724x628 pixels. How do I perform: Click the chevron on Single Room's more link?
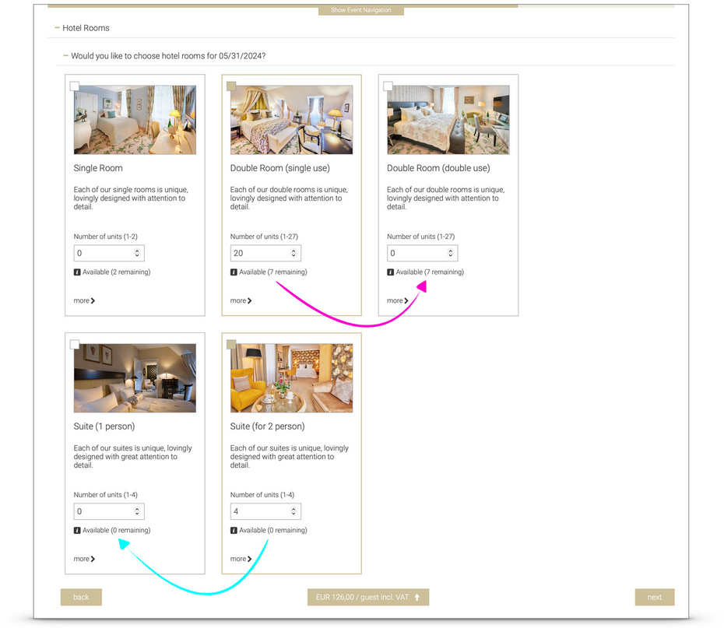[93, 300]
